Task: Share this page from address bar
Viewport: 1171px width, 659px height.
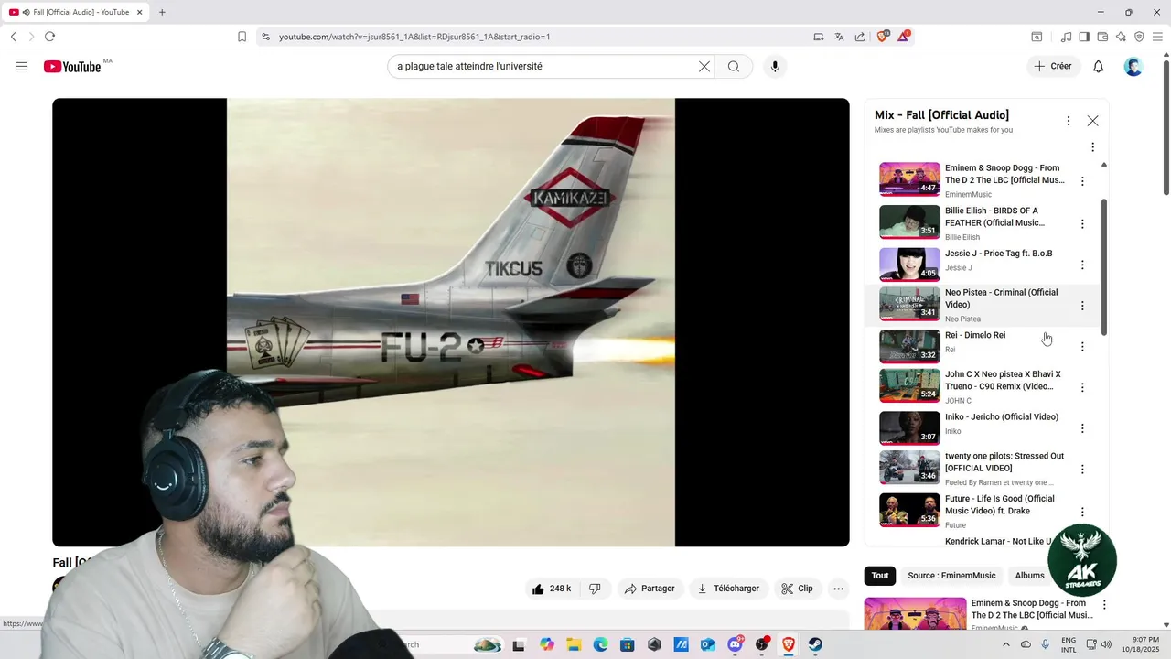Action: [x=860, y=37]
